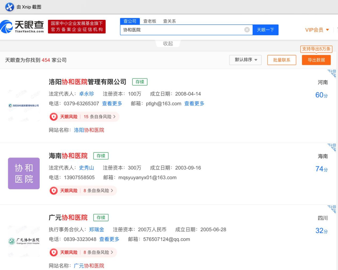Screen dimensions: 338x270
Task: Click the 天眼风险 shield icon for 洛阳协和医院
Action: (54, 117)
